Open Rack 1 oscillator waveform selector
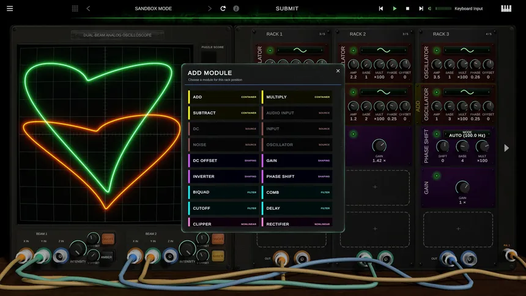Image resolution: width=526 pixels, height=296 pixels. point(300,50)
